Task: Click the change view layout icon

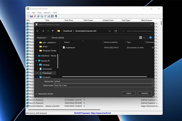Action: pos(141,38)
